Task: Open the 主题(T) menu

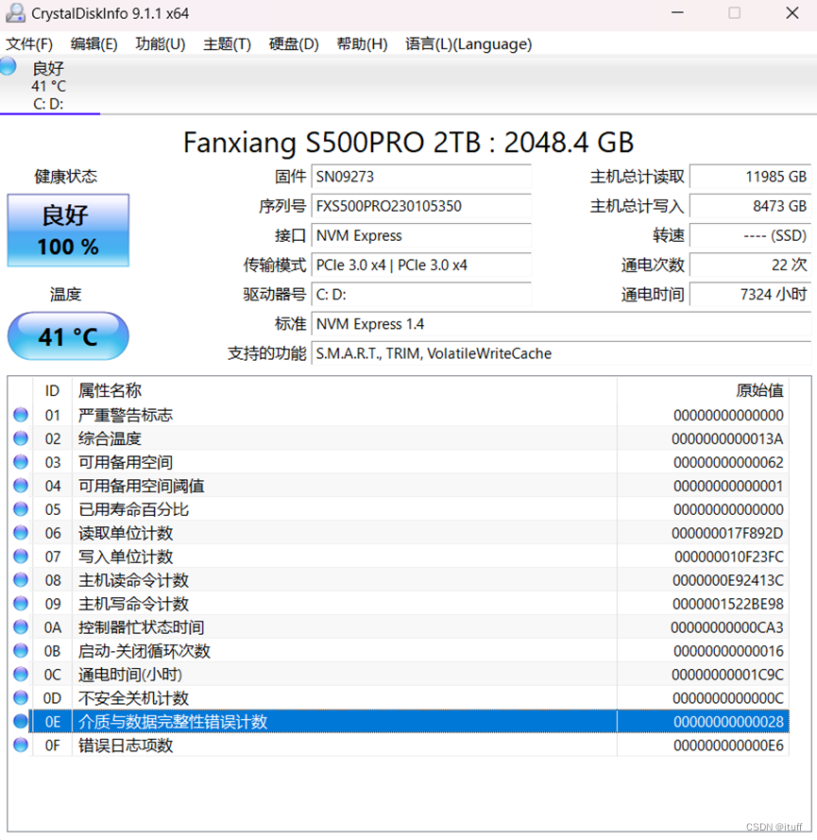Action: click(227, 43)
